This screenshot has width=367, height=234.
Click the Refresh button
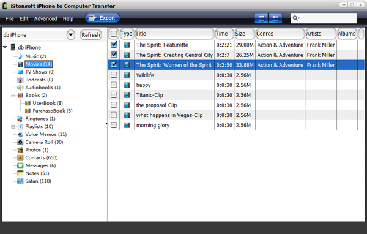[91, 35]
